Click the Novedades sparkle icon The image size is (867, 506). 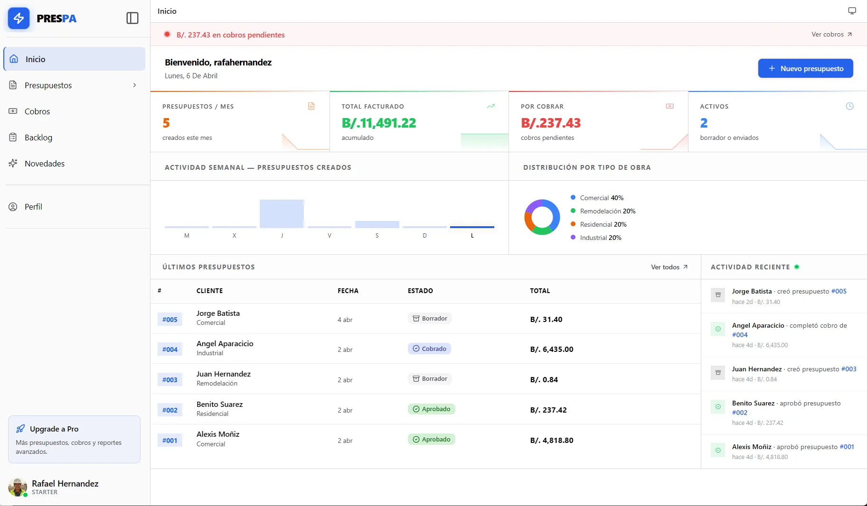pos(13,163)
